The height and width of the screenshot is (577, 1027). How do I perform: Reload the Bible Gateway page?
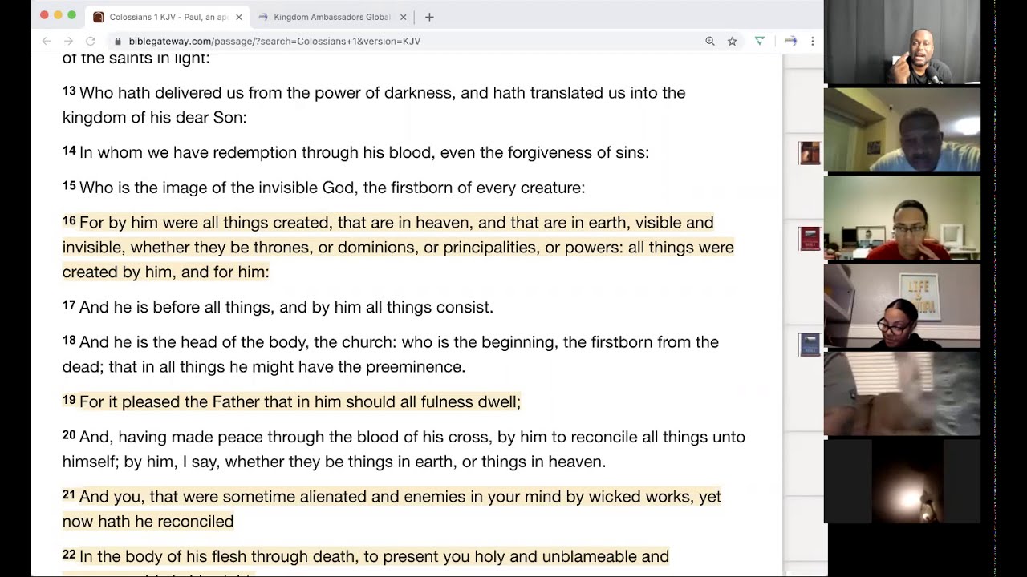(x=91, y=41)
